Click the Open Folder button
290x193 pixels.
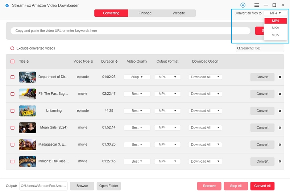pos(109,186)
